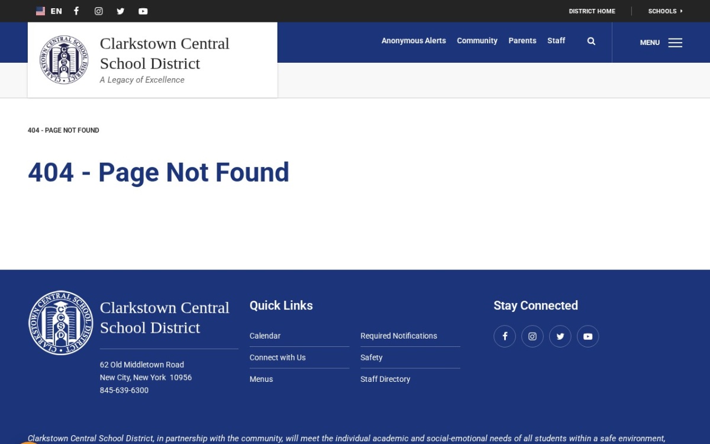
Task: Click the footer Clarkstown Central School District name
Action: (164, 318)
